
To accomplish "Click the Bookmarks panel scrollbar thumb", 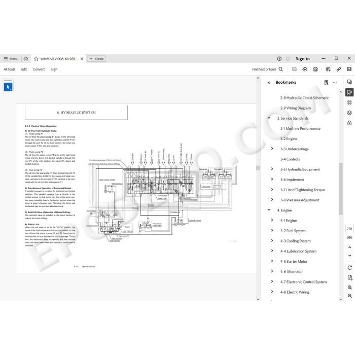I will pyautogui.click(x=341, y=189).
